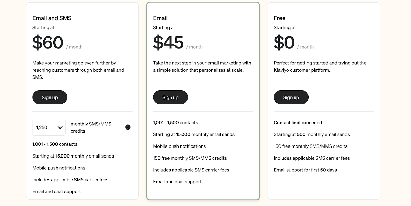
Task: Choose Sign up on the Free plan
Action: click(x=291, y=97)
